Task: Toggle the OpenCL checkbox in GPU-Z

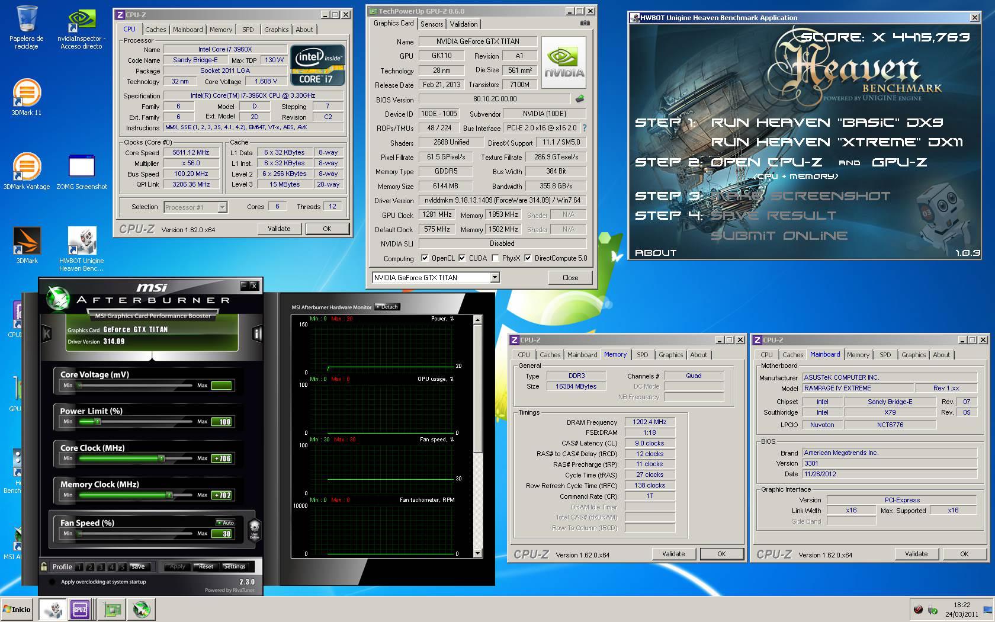Action: (x=424, y=258)
